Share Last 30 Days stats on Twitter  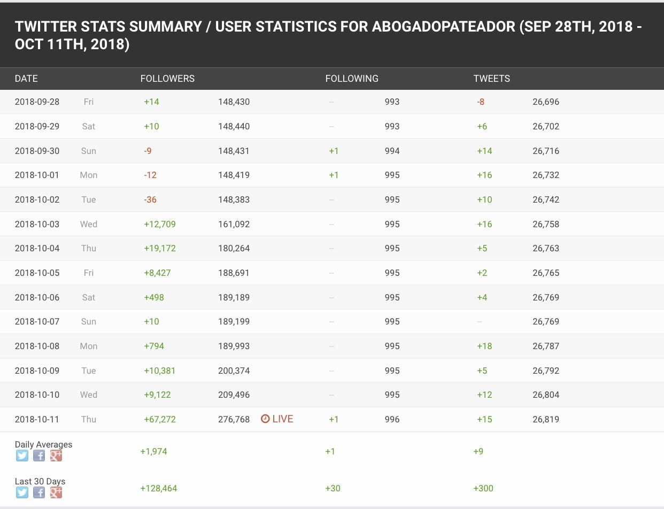coord(22,492)
